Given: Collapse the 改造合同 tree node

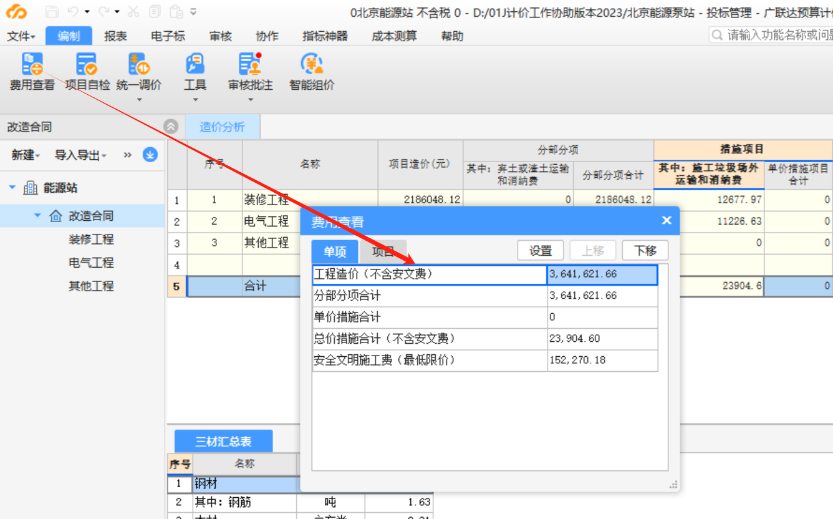Looking at the screenshot, I should [37, 216].
